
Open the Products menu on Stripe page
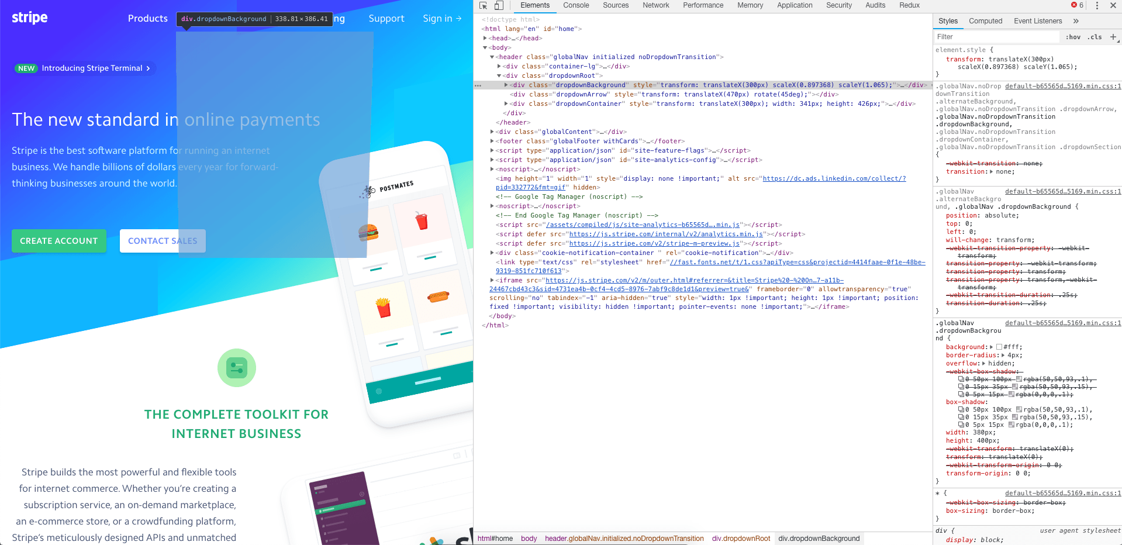(x=148, y=19)
